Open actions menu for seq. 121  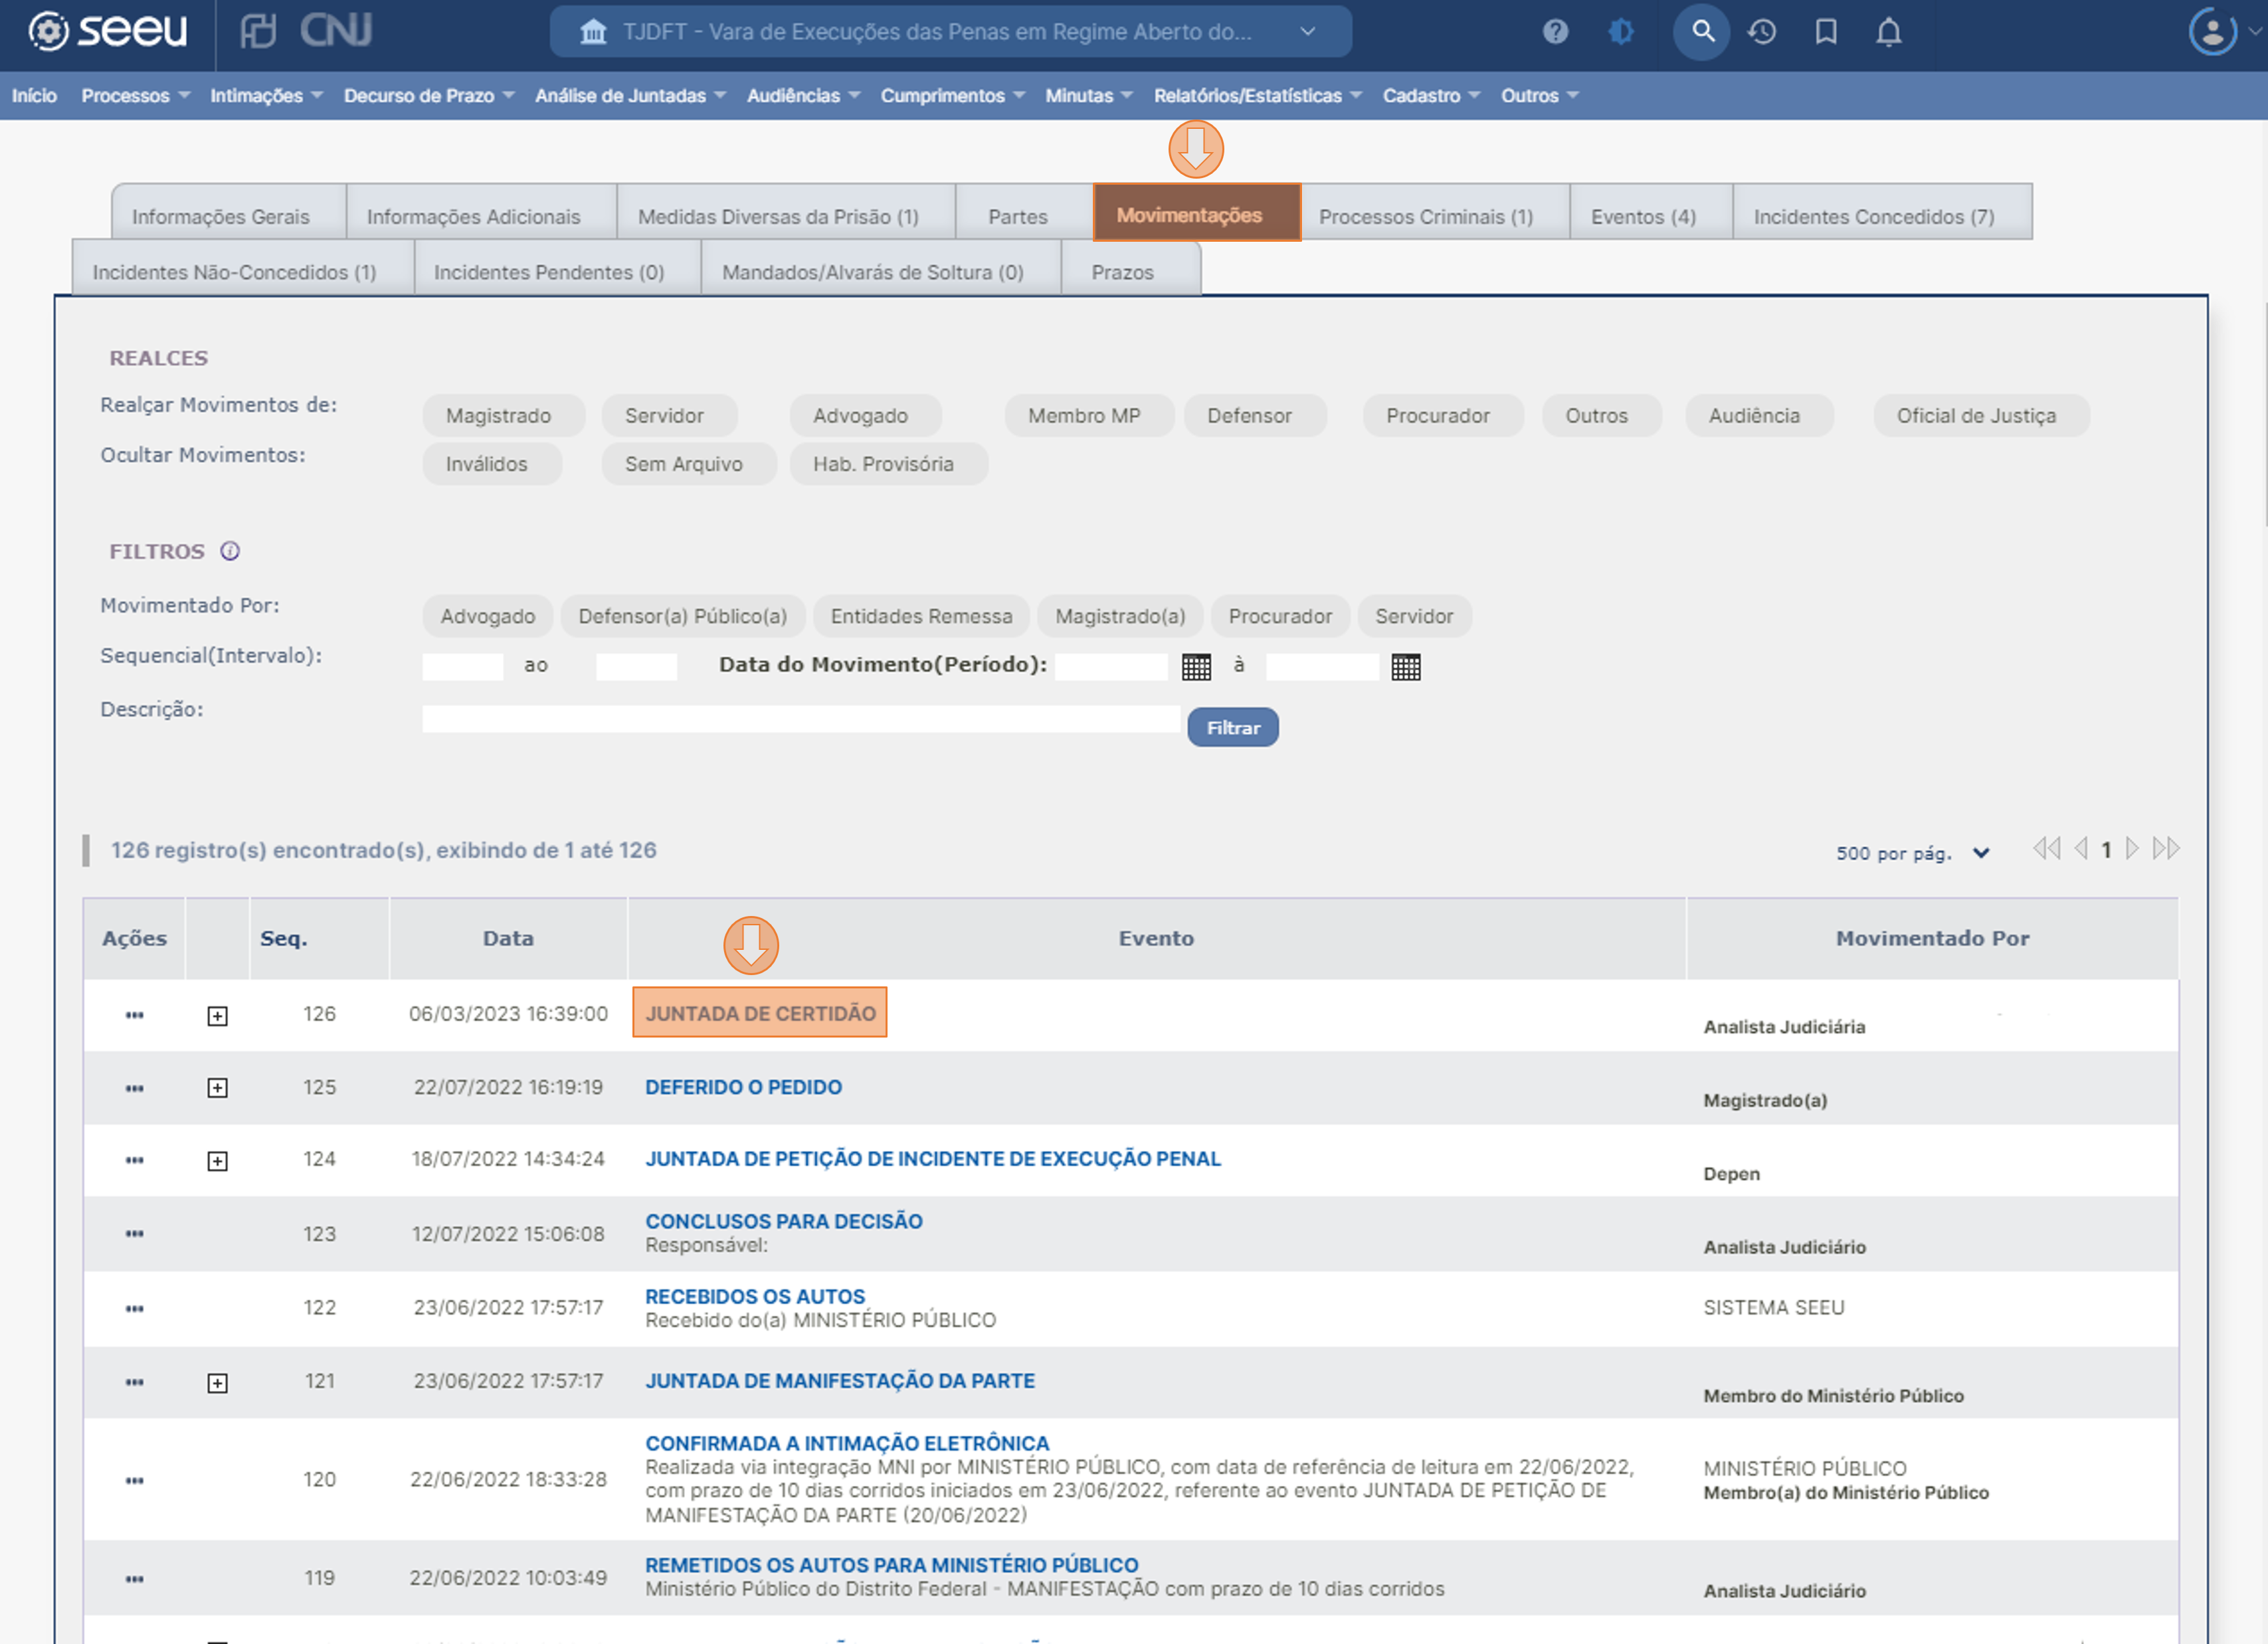(x=135, y=1382)
